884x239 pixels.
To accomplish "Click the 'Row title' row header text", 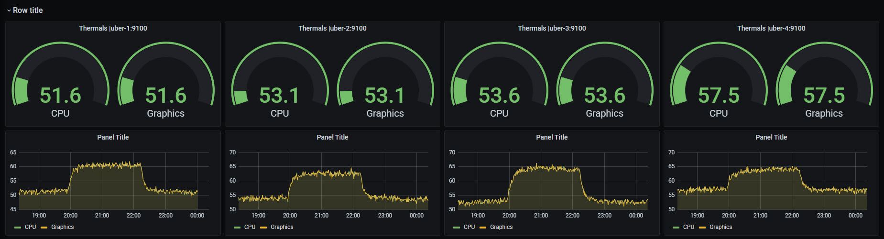I will pos(28,11).
